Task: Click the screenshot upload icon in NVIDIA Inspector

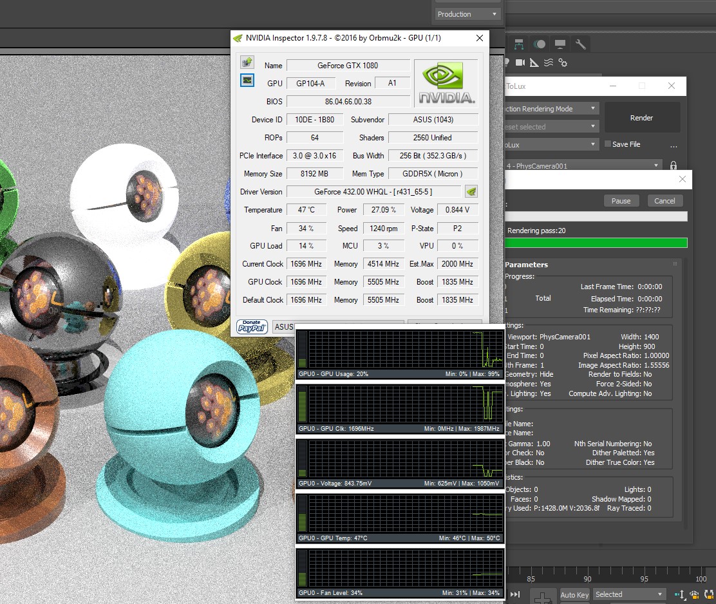Action: point(247,62)
